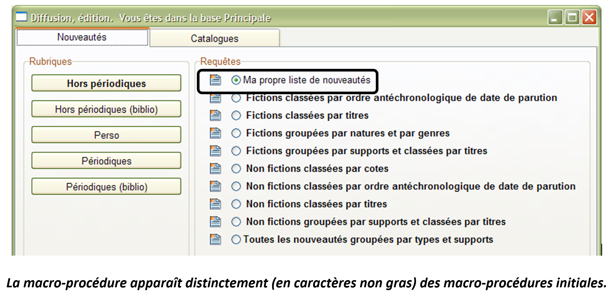Image resolution: width=615 pixels, height=298 pixels.
Task: Click document icon beside Fictions groupées par natures
Action: (215, 133)
